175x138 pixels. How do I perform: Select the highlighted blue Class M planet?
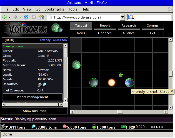coord(129,83)
